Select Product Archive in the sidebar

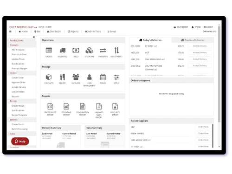coord(19,54)
